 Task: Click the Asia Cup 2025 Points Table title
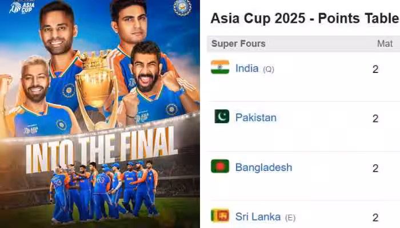click(304, 18)
